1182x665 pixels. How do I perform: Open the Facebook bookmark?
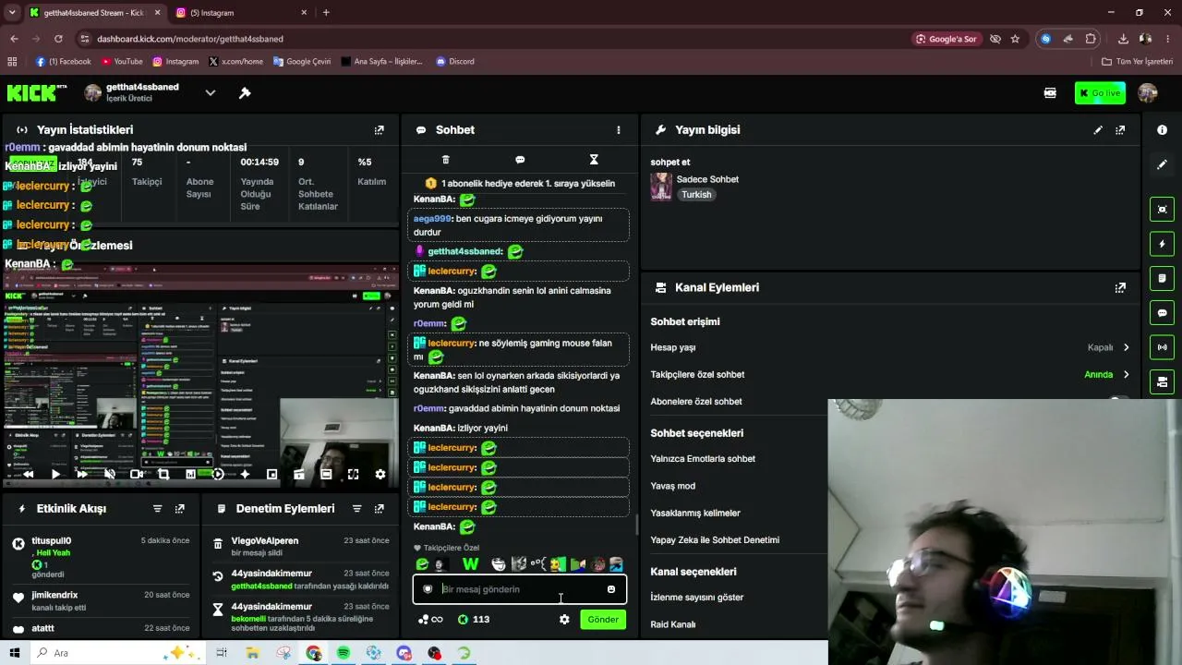tap(64, 62)
